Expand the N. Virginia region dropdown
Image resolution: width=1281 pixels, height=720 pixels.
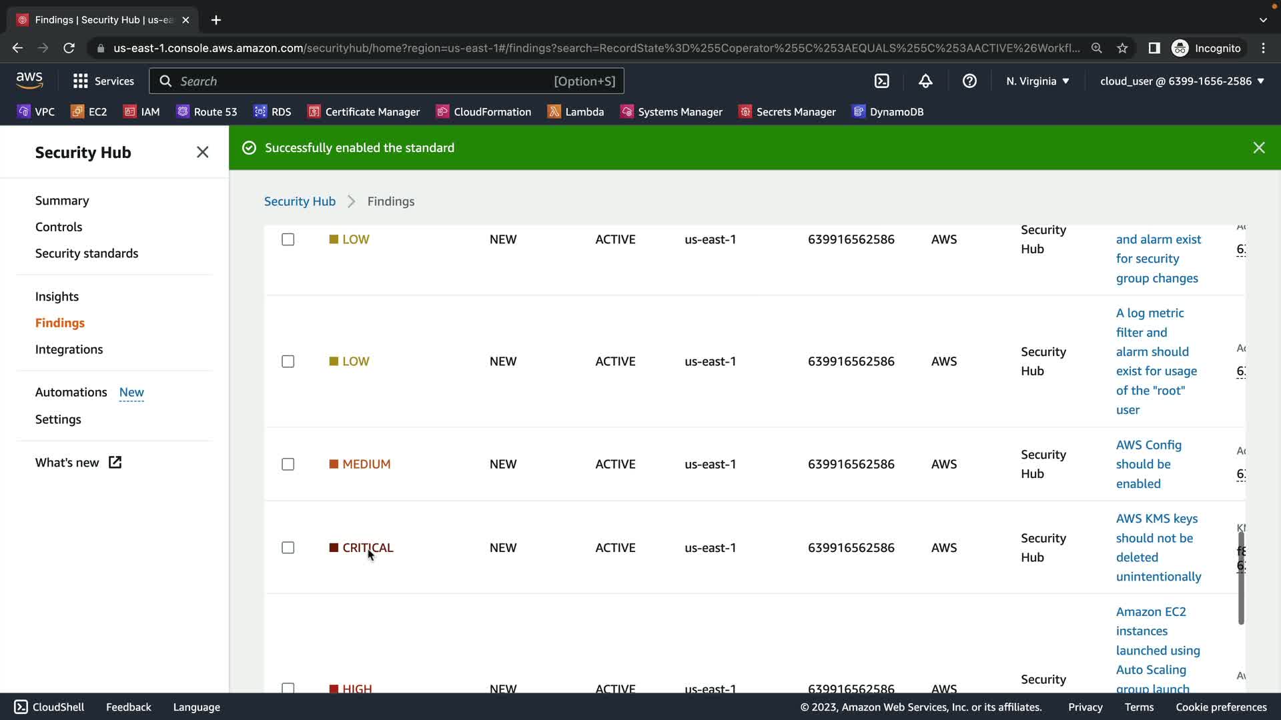click(1037, 81)
